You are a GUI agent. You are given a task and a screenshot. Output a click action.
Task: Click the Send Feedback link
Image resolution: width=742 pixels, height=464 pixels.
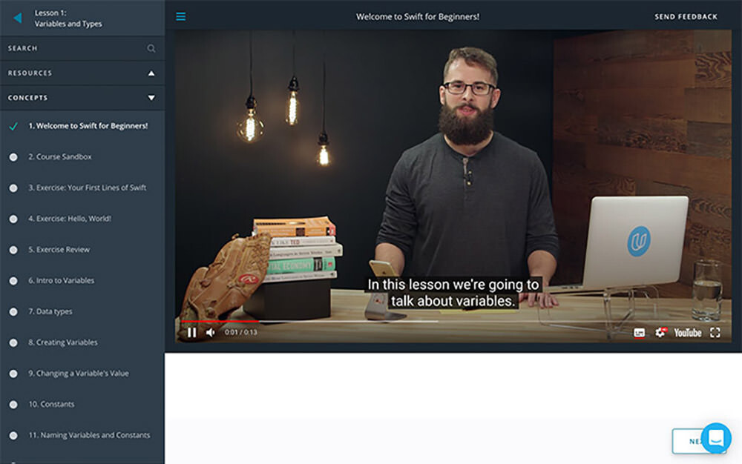pyautogui.click(x=686, y=17)
